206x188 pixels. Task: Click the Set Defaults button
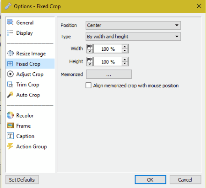22,180
